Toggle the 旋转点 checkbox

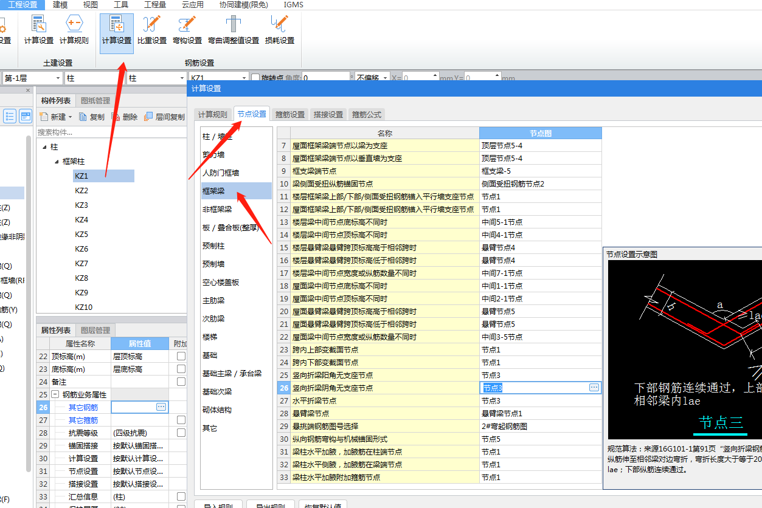(255, 78)
